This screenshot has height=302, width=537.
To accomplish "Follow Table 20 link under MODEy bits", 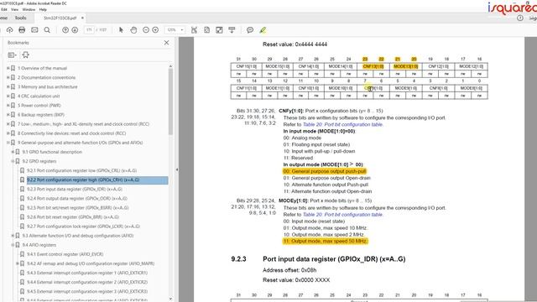I will (343, 215).
